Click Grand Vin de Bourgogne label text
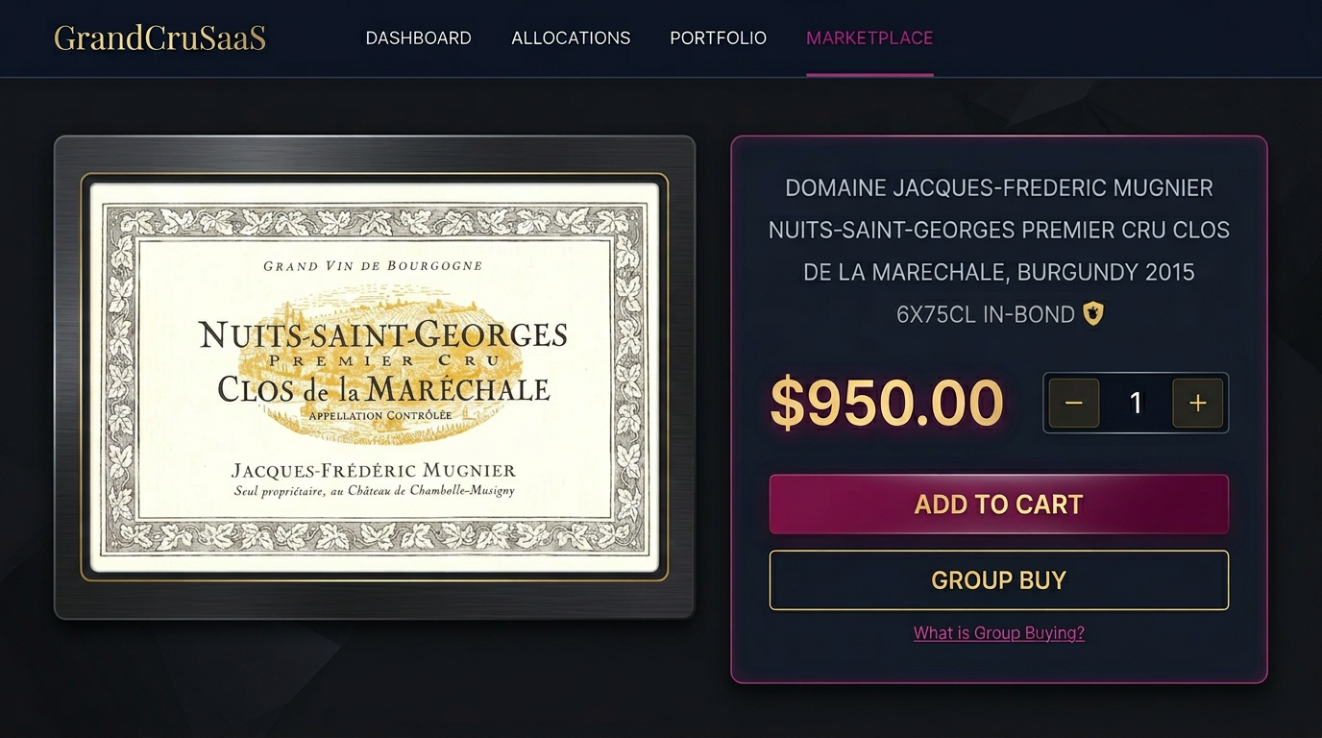 (373, 266)
